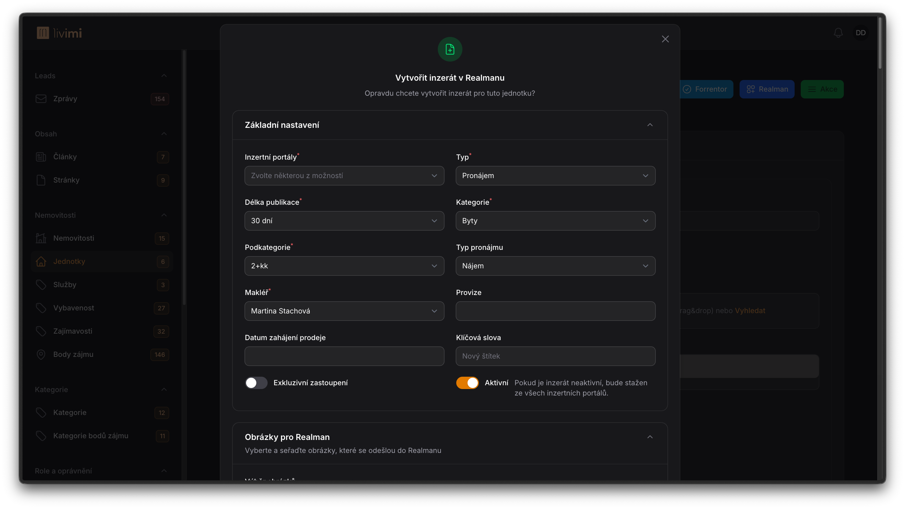Collapse the Nemovitosti sidebar group
The width and height of the screenshot is (905, 509).
click(x=164, y=215)
